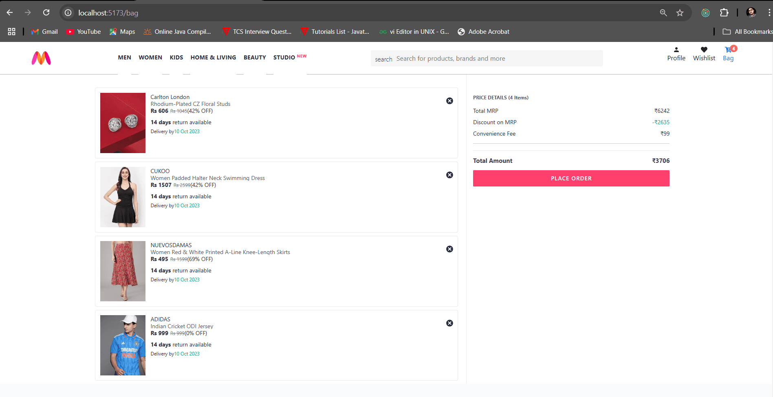Click the Total Amount ₹3706 value
Screen dimensions: 773x397
pos(661,161)
